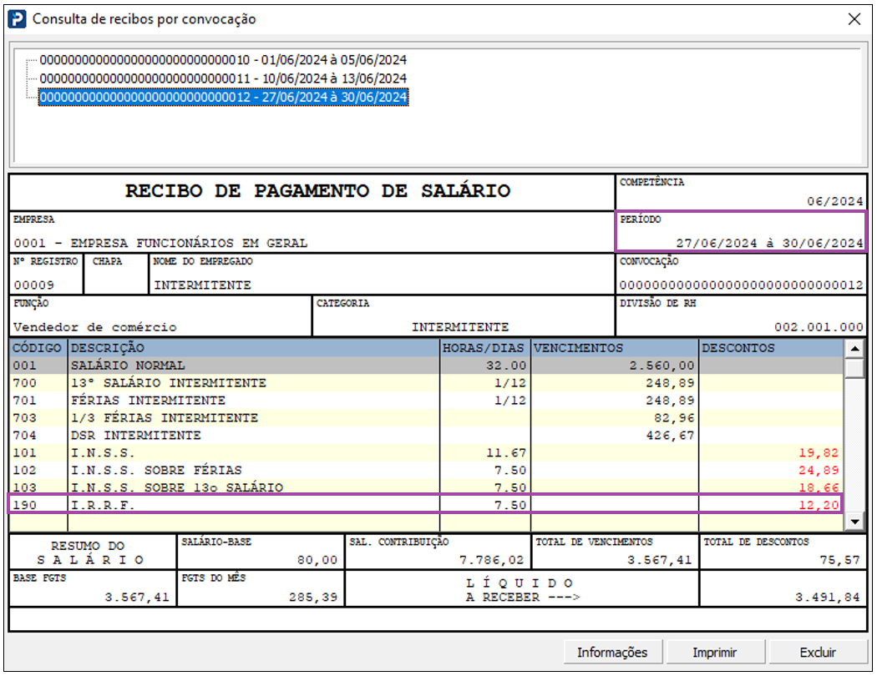
Task: Click the empresa name EMPRESA FUNCIONÁRIOS EM GERAL
Action: pos(189,243)
